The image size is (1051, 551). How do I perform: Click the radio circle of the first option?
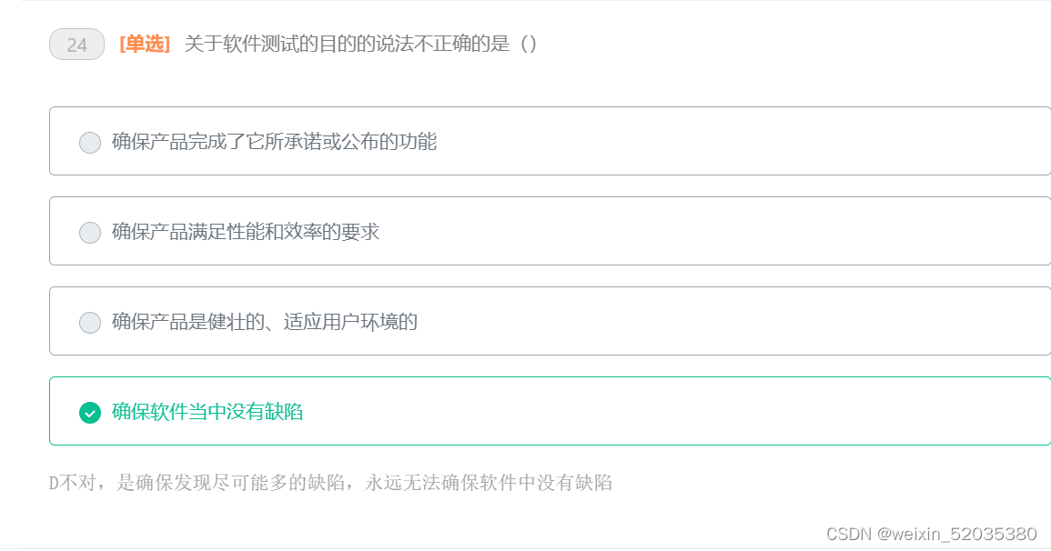pyautogui.click(x=88, y=142)
